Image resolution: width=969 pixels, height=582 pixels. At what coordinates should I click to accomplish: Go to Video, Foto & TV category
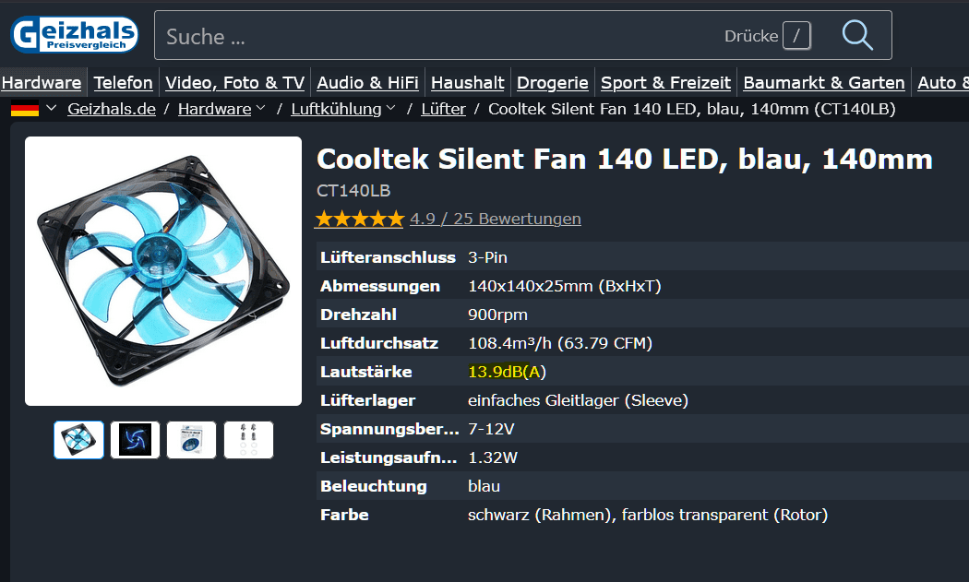pyautogui.click(x=234, y=83)
